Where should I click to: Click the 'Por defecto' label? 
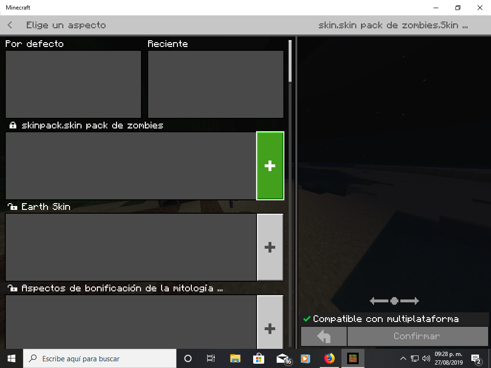coord(35,44)
